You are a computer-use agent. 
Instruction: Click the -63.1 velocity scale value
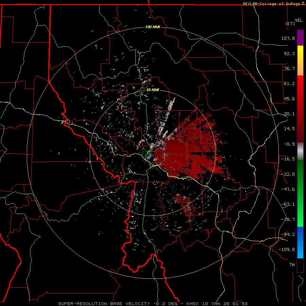tap(288, 204)
